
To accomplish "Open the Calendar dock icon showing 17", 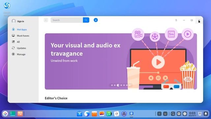I will click(x=116, y=114).
